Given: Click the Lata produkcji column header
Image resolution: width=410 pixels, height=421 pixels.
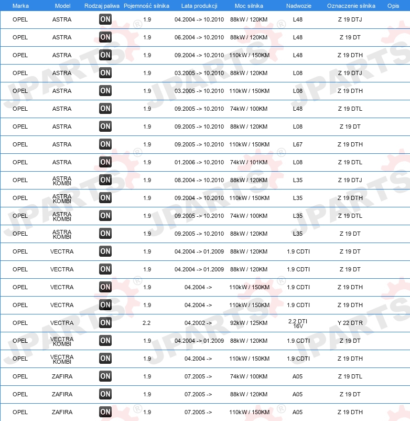Looking at the screenshot, I should coord(199,6).
